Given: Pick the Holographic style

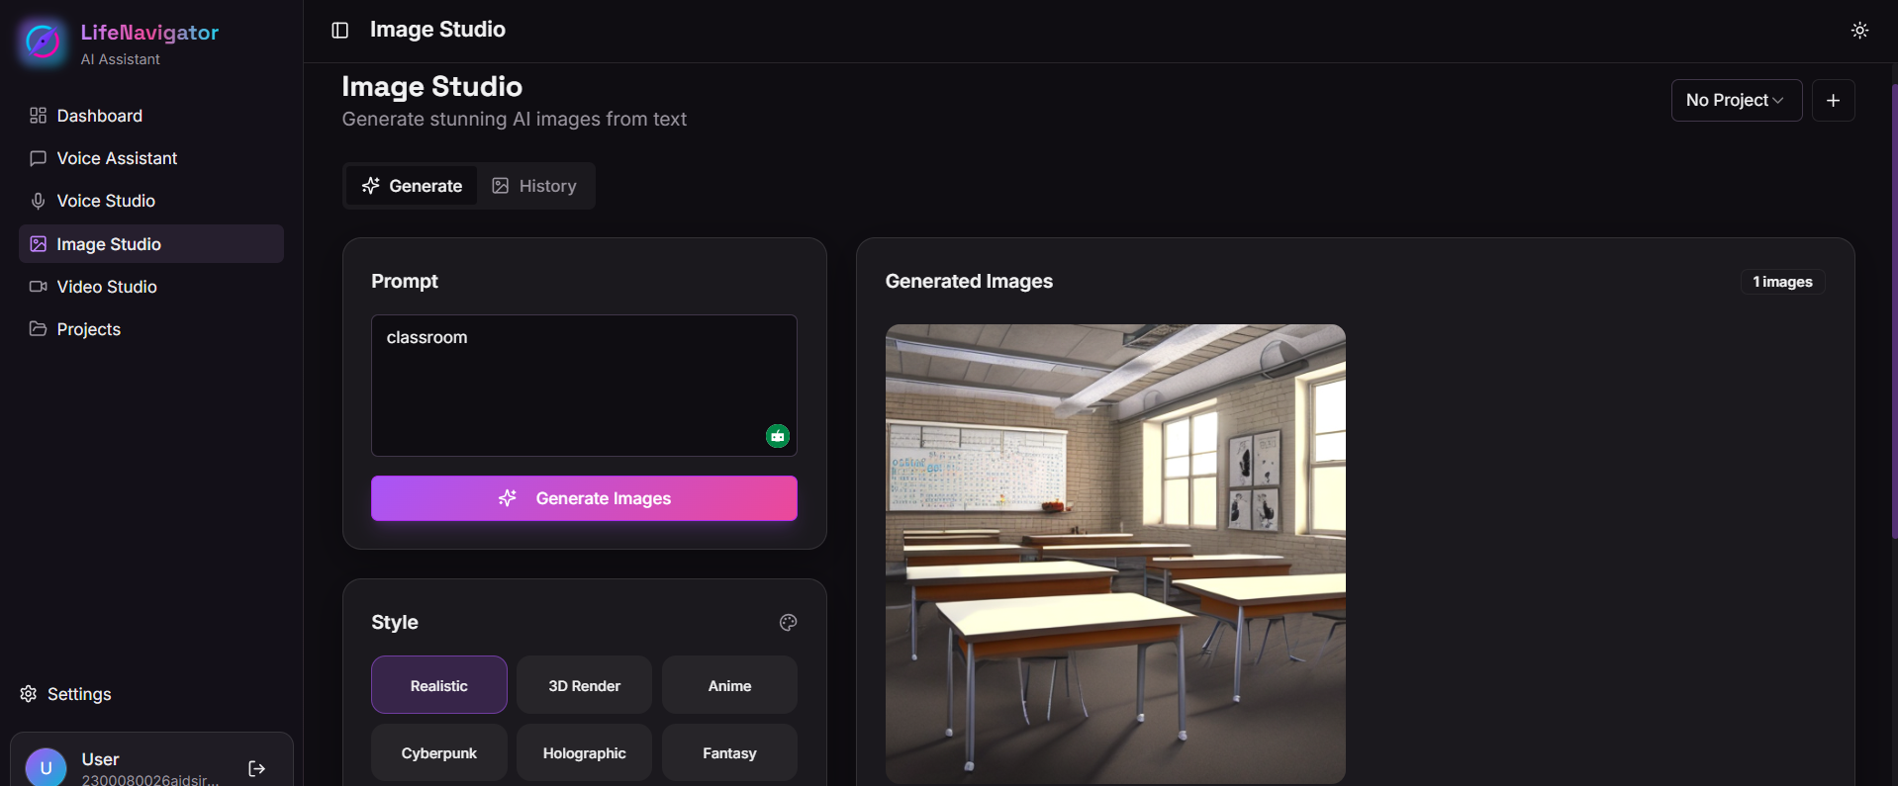Looking at the screenshot, I should [x=584, y=752].
